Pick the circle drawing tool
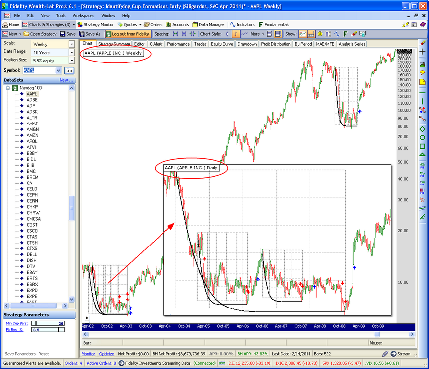This screenshot has height=369, width=429. pyautogui.click(x=422, y=137)
